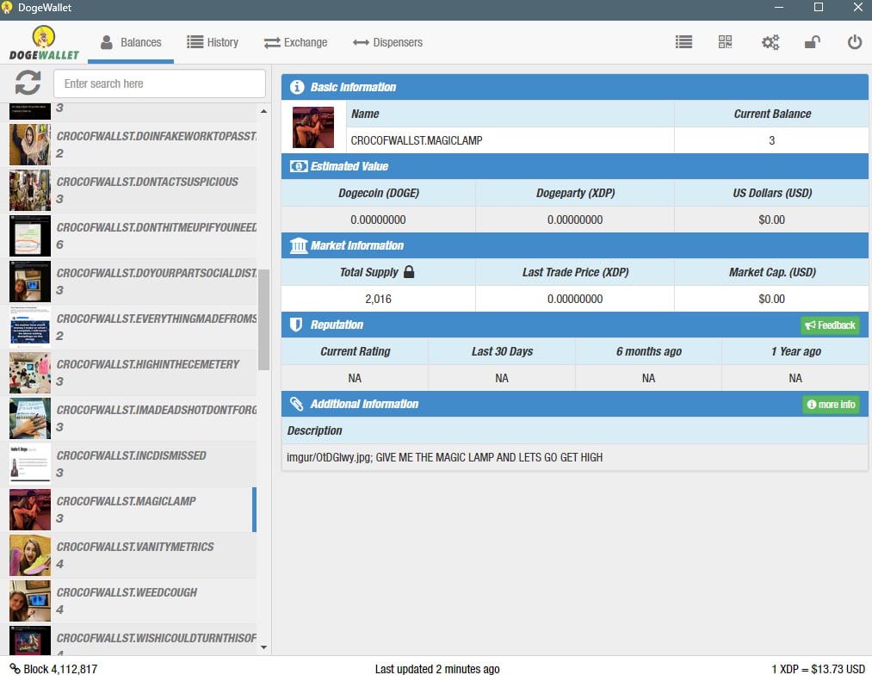Click the power logout icon

854,41
